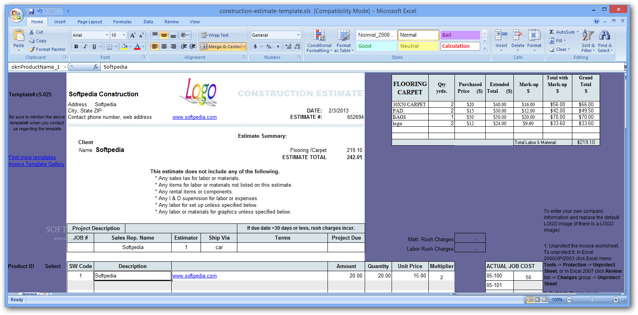This screenshot has height=315, width=638.
Task: Decrease font size with Shrink Font
Action: [141, 35]
